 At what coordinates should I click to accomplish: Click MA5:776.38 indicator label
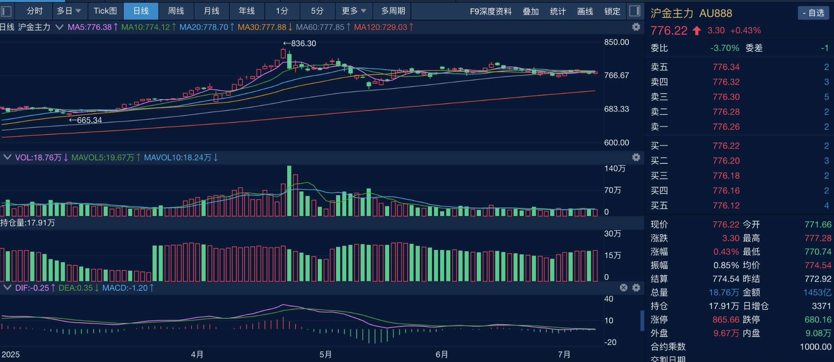93,27
